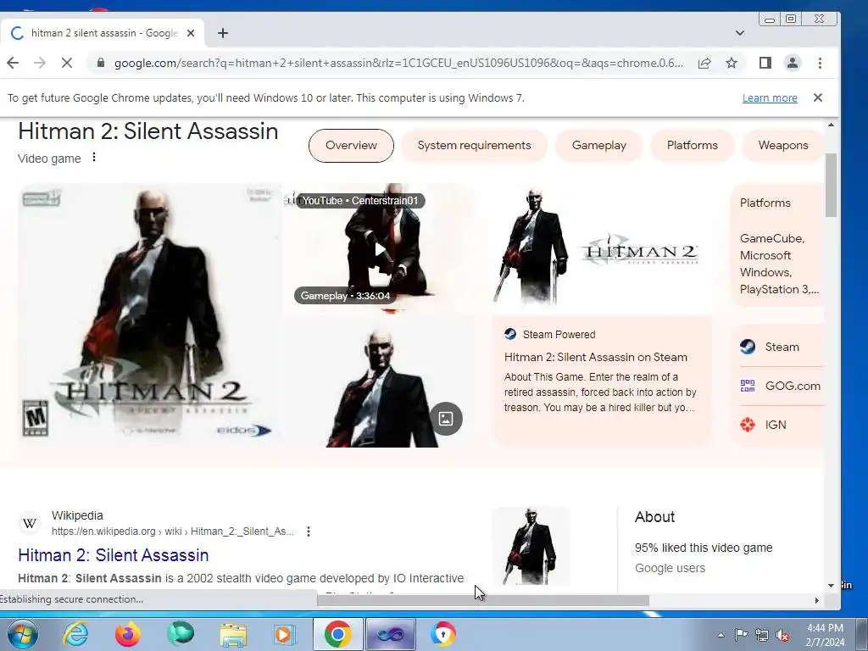Image resolution: width=868 pixels, height=651 pixels.
Task: Open the clock showing 4:44 PM
Action: point(825,635)
